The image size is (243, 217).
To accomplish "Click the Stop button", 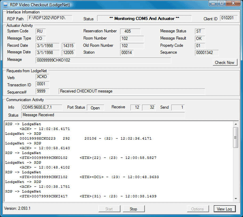I will (x=134, y=209).
